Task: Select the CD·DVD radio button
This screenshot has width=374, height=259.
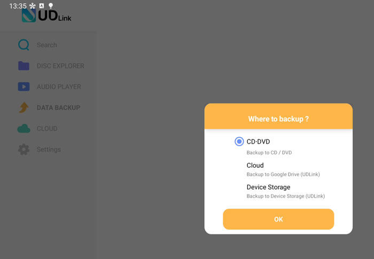Action: [x=239, y=142]
